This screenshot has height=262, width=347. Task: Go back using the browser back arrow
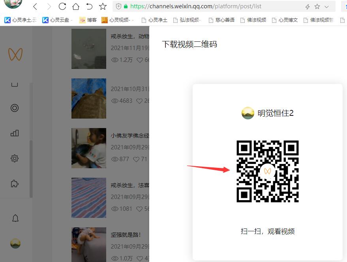click(x=35, y=7)
